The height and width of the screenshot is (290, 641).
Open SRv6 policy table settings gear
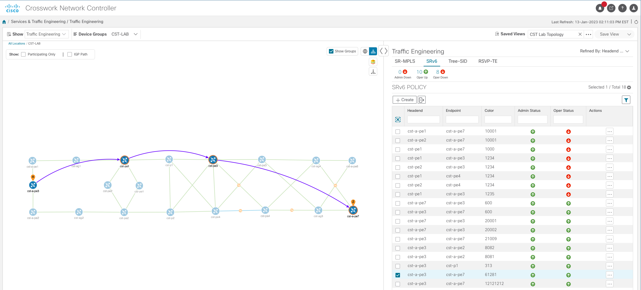point(629,87)
